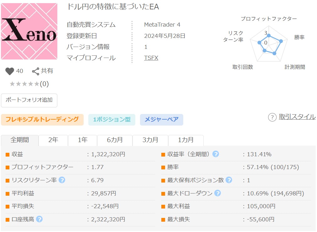Open help icon beside リスクリターン率
The image size is (317, 232).
[62, 180]
